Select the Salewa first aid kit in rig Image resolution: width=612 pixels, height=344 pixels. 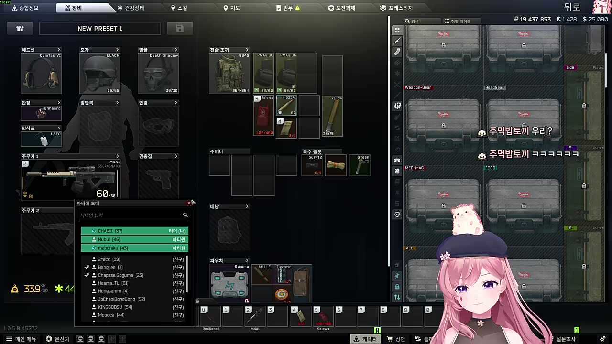click(263, 116)
